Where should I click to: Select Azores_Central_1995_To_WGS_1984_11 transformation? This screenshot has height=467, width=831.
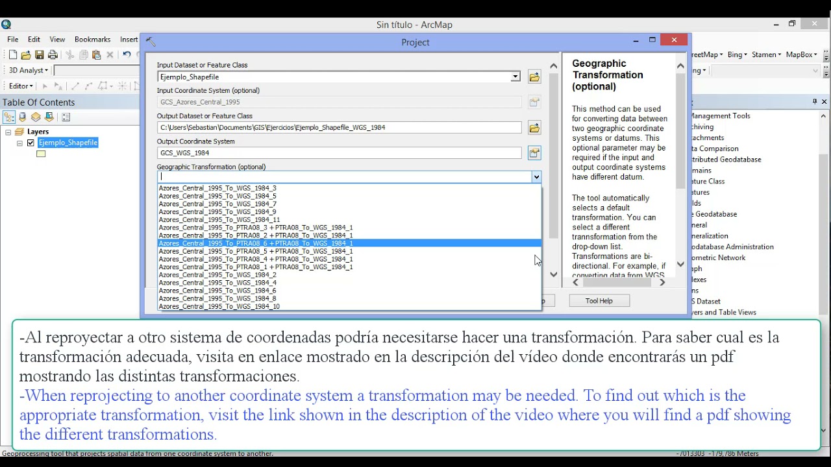click(x=349, y=220)
